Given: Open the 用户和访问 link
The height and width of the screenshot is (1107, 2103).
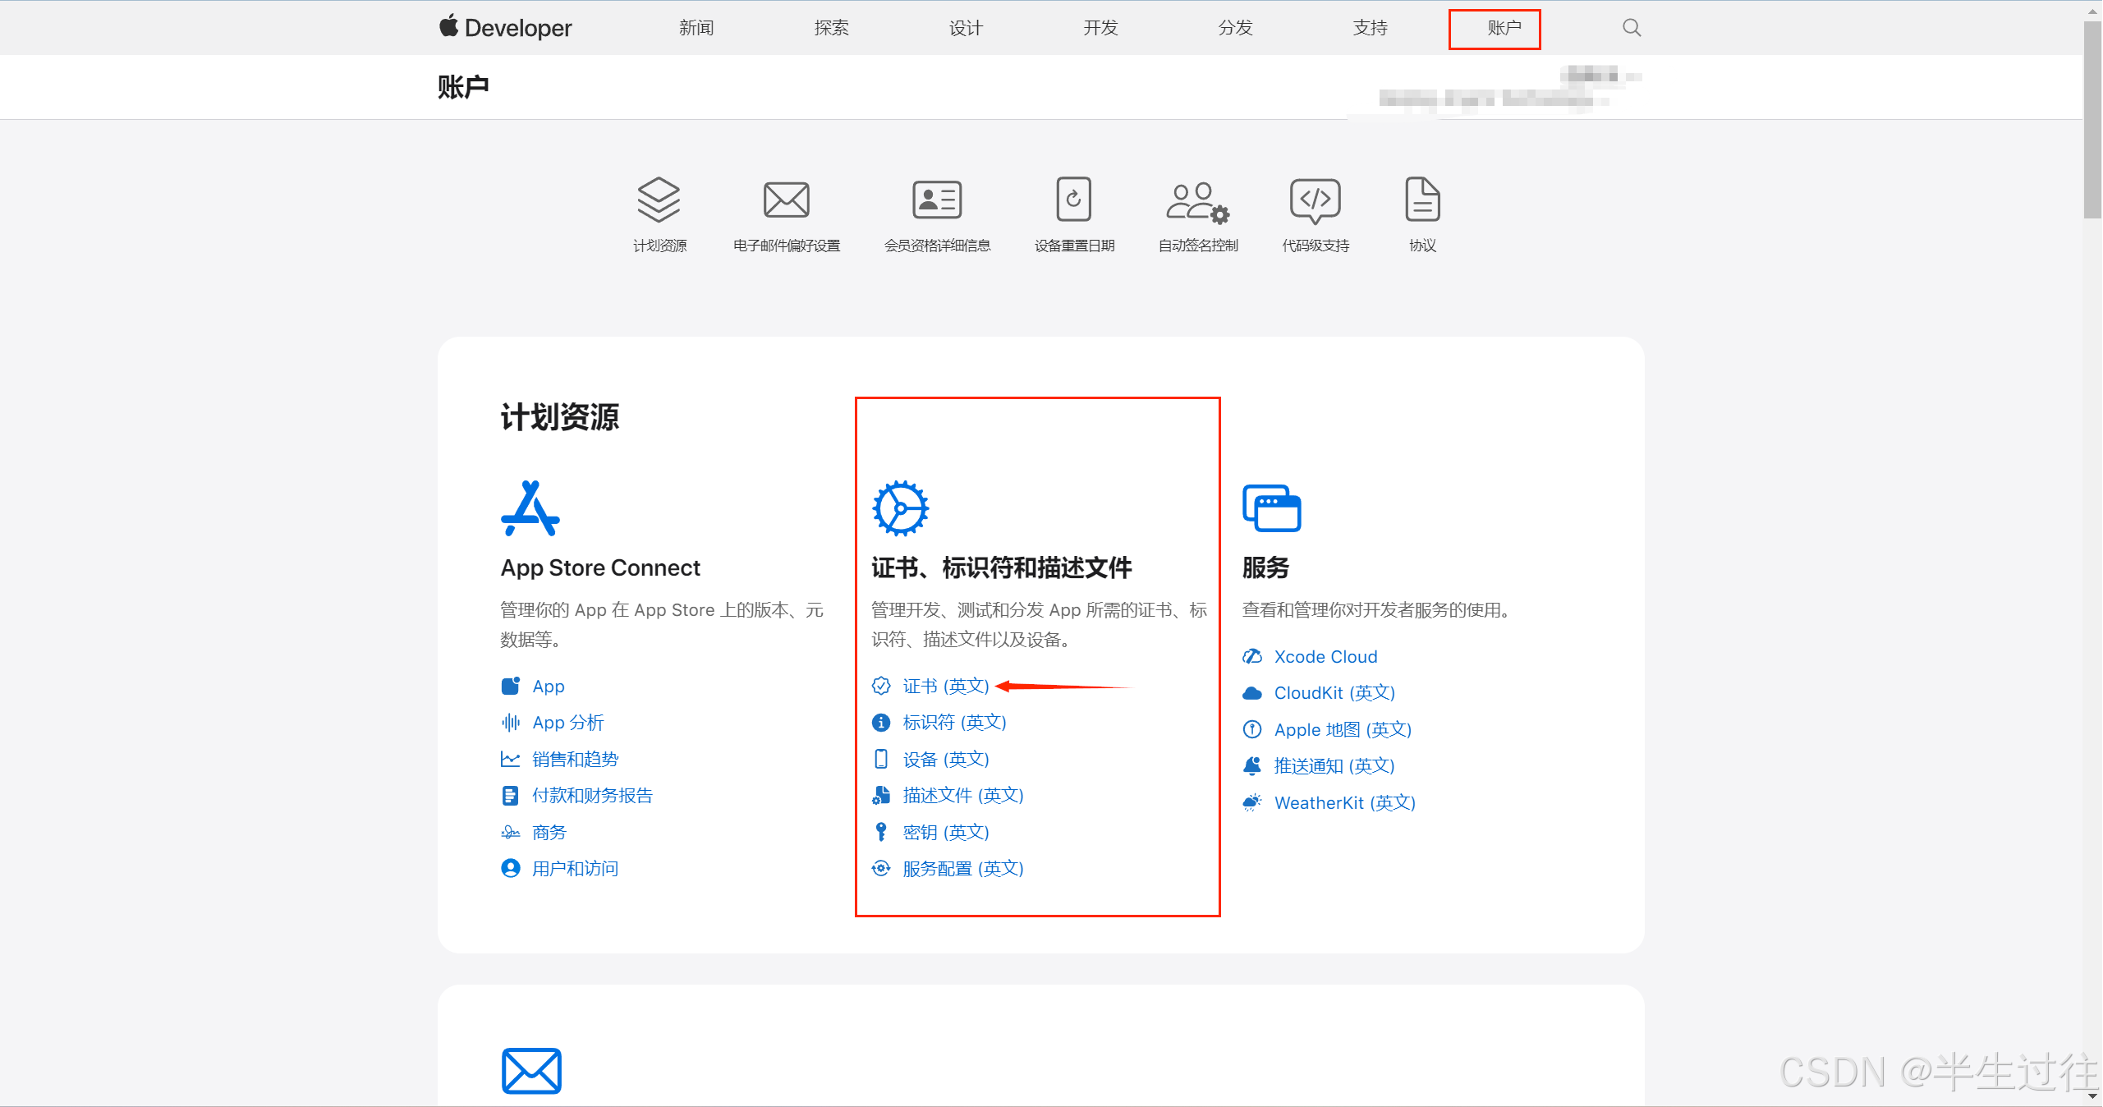Looking at the screenshot, I should pyautogui.click(x=576, y=868).
